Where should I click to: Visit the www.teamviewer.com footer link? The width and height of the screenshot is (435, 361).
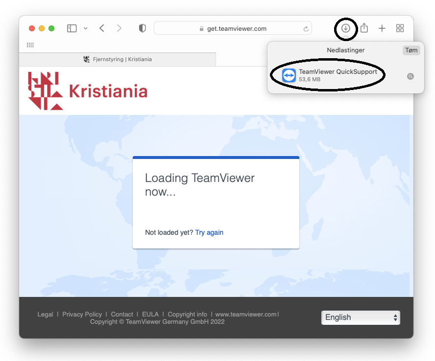(x=246, y=315)
